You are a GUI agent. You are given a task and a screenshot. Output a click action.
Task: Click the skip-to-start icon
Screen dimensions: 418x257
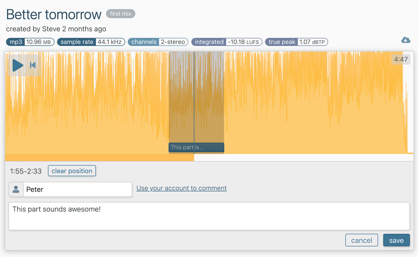(x=32, y=65)
